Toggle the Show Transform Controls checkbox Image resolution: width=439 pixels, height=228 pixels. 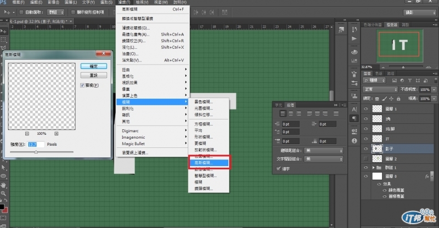pyautogui.click(x=73, y=12)
